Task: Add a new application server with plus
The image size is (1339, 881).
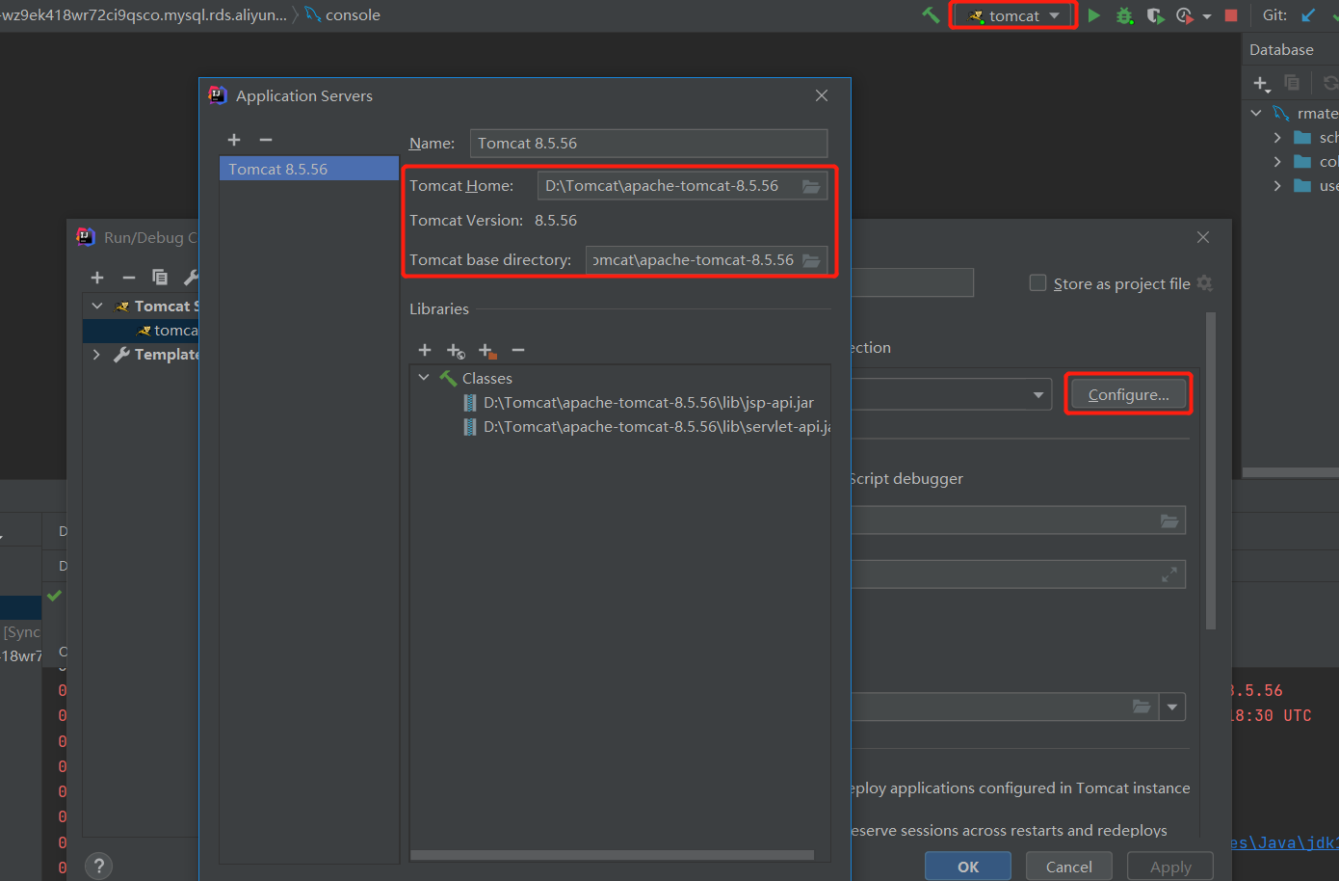Action: 234,140
